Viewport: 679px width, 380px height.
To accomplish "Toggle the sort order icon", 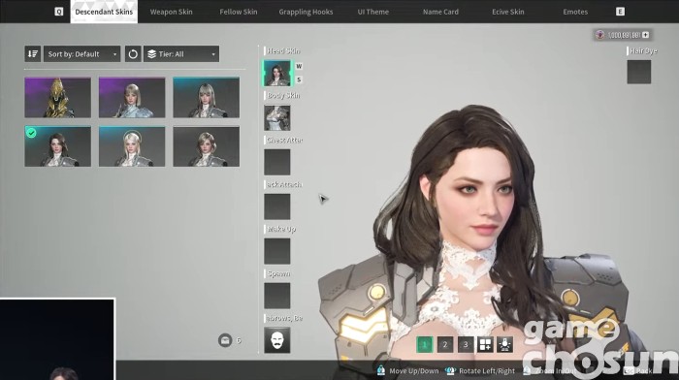I will [32, 54].
